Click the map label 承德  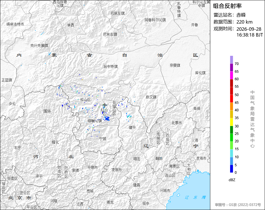coord(75,170)
